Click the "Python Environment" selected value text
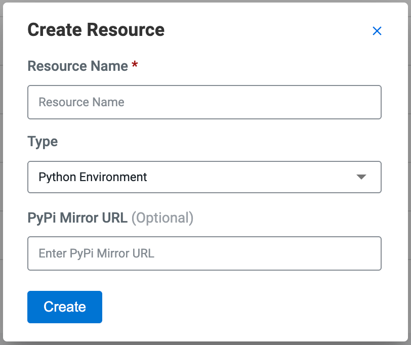Screen dimensions: 411x345 pos(93,177)
